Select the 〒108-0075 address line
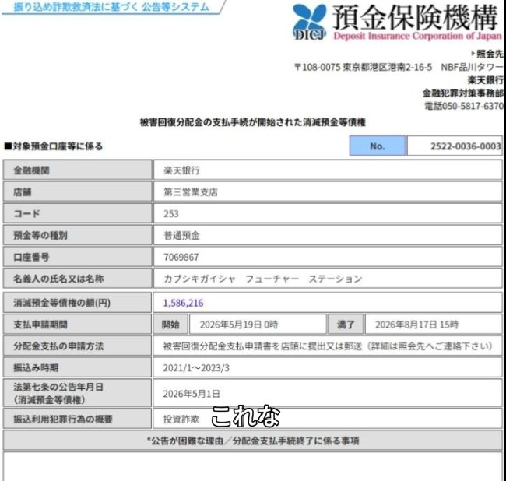The height and width of the screenshot is (481, 506). [399, 67]
